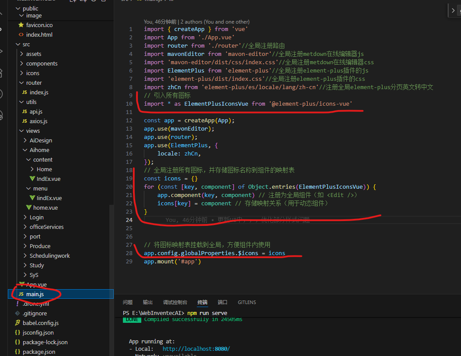The image size is (461, 356).
Task: Open favicon.ico star file icon
Action: coord(21,25)
